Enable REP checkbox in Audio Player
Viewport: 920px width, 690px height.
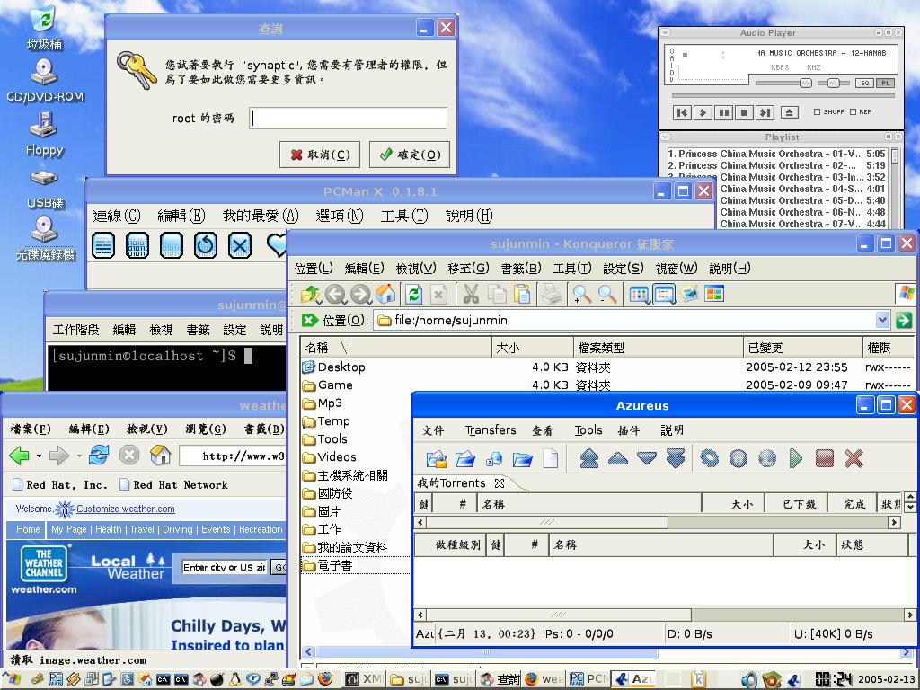tap(854, 111)
